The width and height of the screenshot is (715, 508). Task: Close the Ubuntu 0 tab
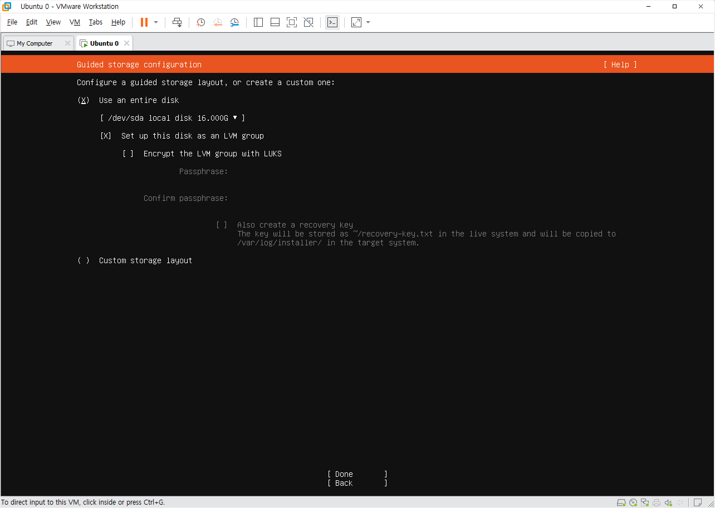pyautogui.click(x=126, y=43)
